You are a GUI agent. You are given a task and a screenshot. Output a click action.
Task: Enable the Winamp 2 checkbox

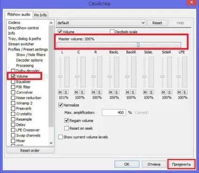click(13, 103)
